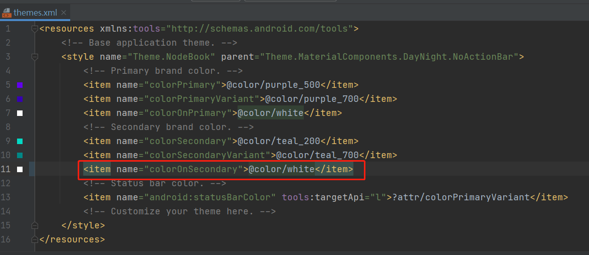Image resolution: width=589 pixels, height=255 pixels.
Task: Click the closing resources fold marker on line 16
Action: (35, 239)
